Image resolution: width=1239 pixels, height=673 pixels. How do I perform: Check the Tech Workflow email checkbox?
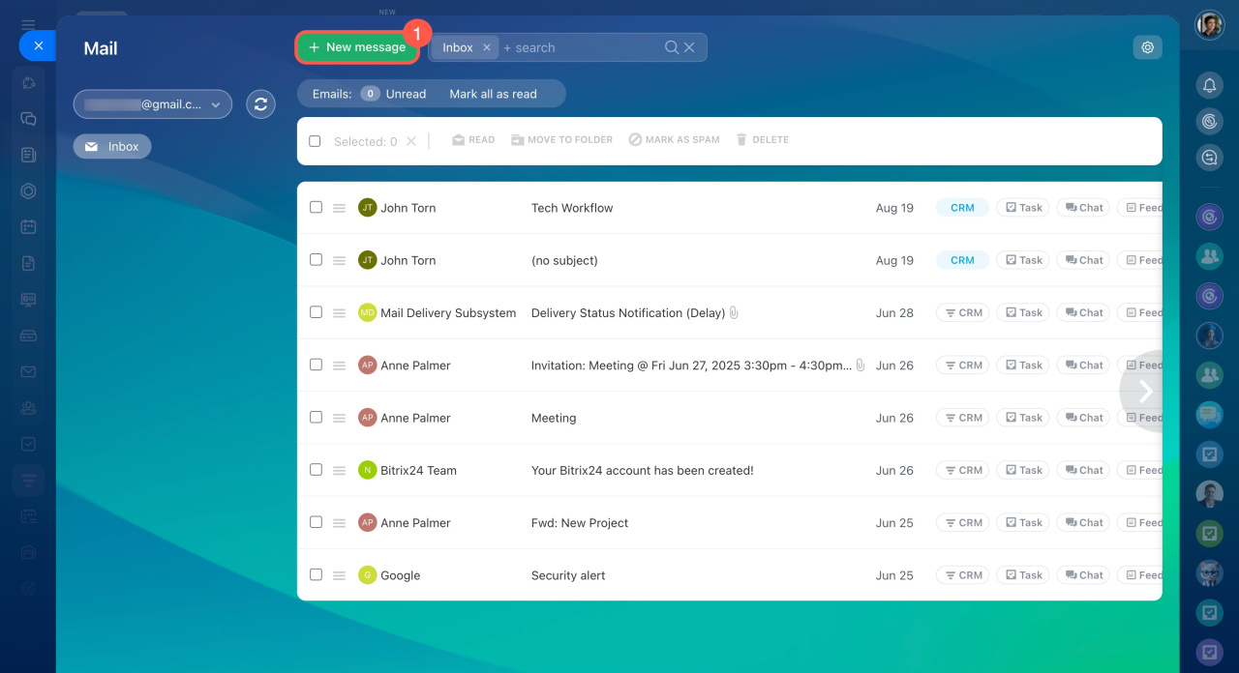click(316, 207)
